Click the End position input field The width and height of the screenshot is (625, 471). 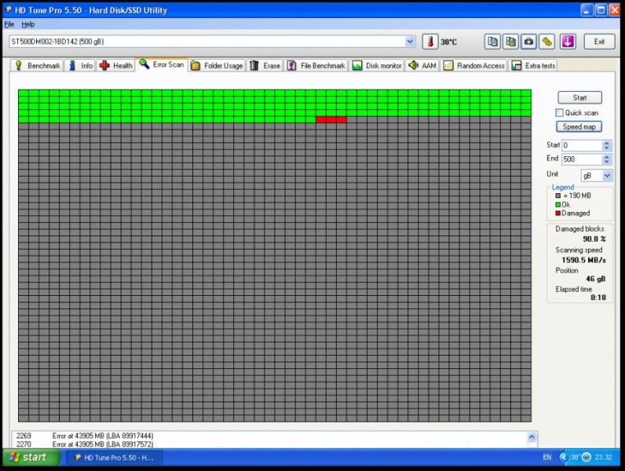(582, 159)
